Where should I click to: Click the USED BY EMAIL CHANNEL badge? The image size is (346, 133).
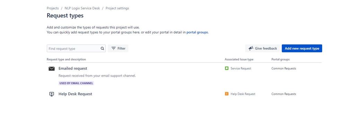pyautogui.click(x=76, y=83)
